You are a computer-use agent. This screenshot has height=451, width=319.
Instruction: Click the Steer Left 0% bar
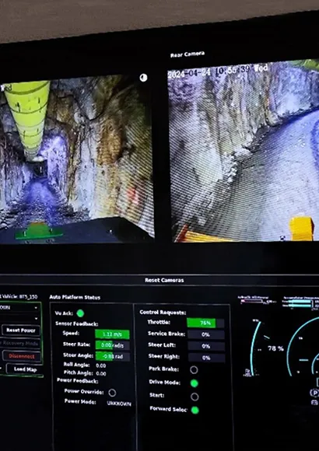pyautogui.click(x=206, y=346)
